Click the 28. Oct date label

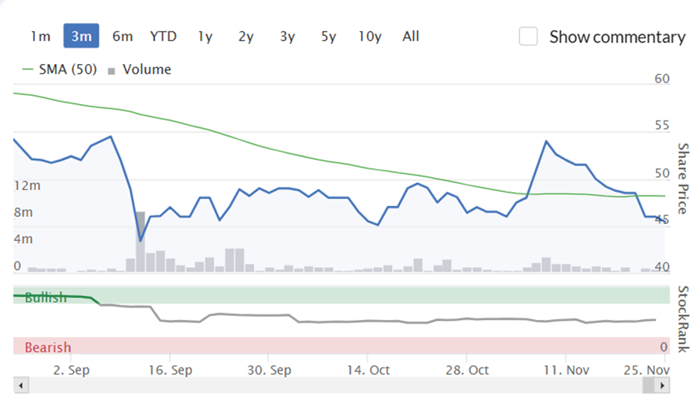pyautogui.click(x=467, y=370)
